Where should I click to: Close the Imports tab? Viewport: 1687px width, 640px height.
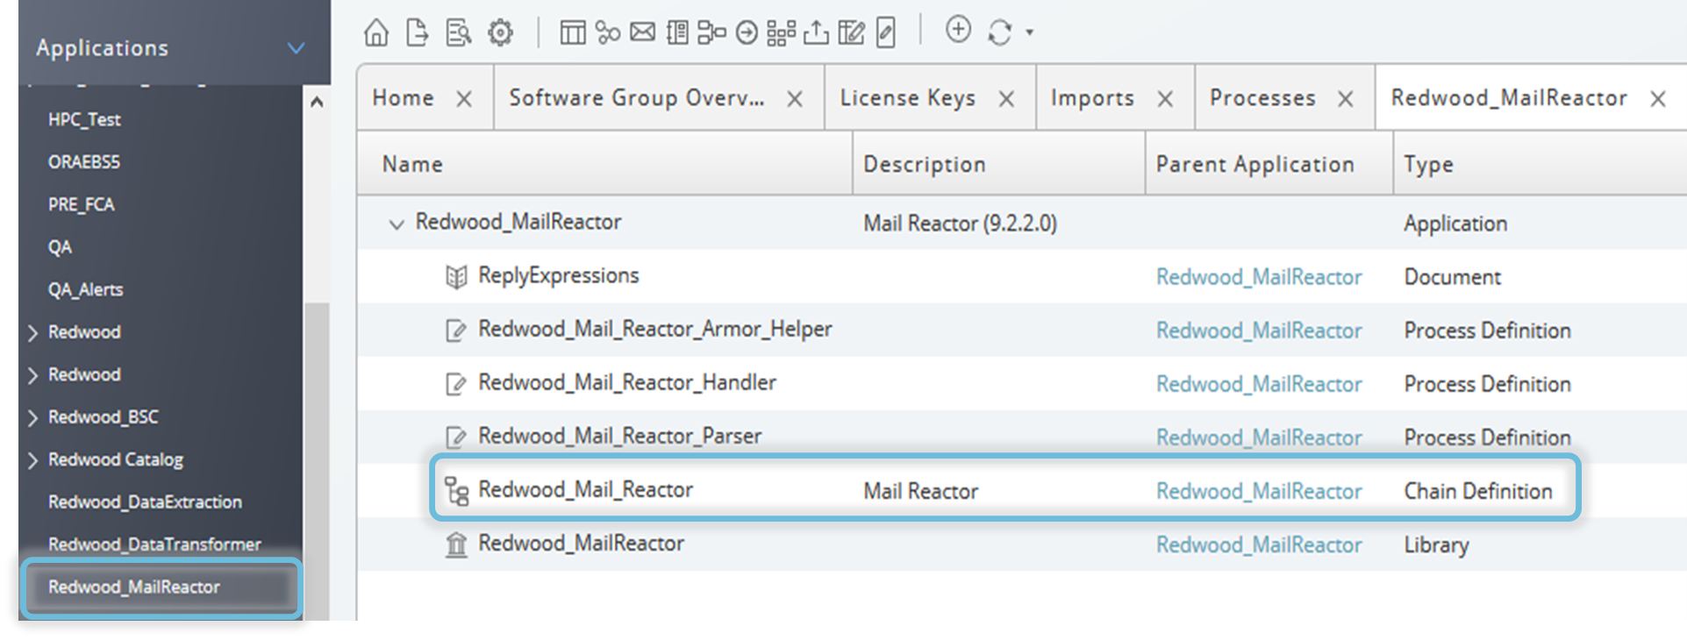[x=1165, y=99]
